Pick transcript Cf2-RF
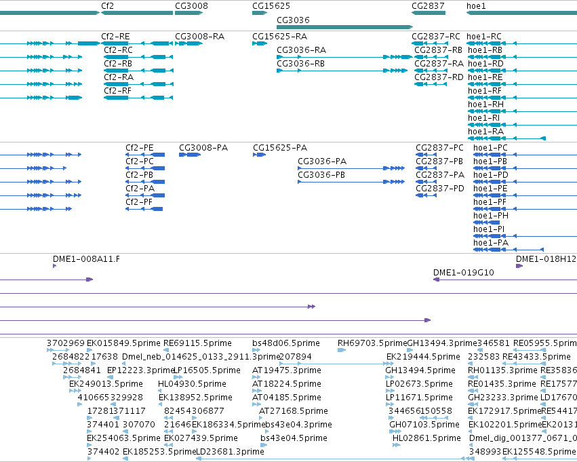 117,91
